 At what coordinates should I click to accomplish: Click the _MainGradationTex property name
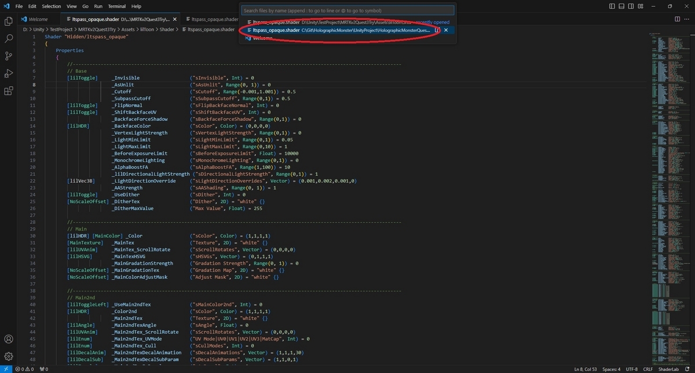point(136,270)
